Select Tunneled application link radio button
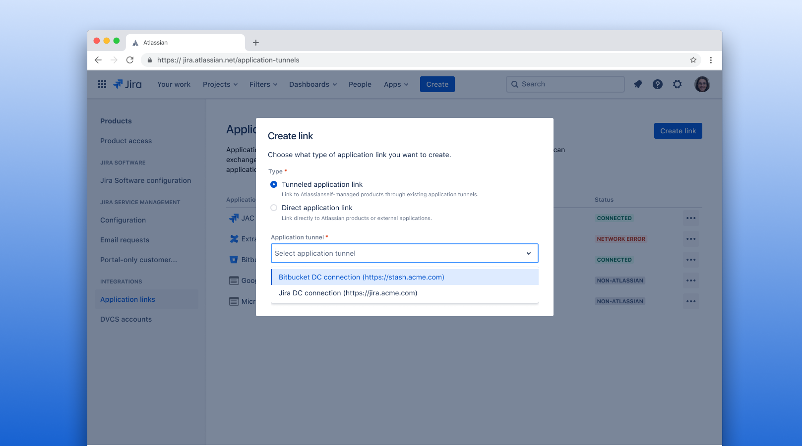This screenshot has width=802, height=446. click(274, 184)
